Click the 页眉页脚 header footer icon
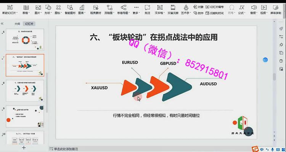 tap(173, 8)
